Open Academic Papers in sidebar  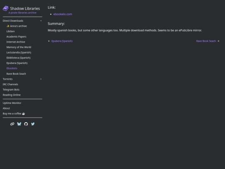point(16,37)
